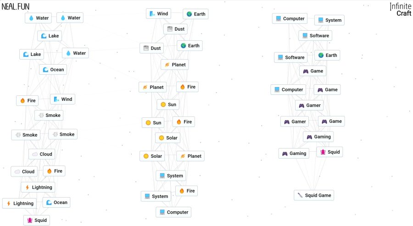This screenshot has height=226, width=413.
Task: Click the sun icon on Sun tile beside Fire
Action: coord(148,123)
